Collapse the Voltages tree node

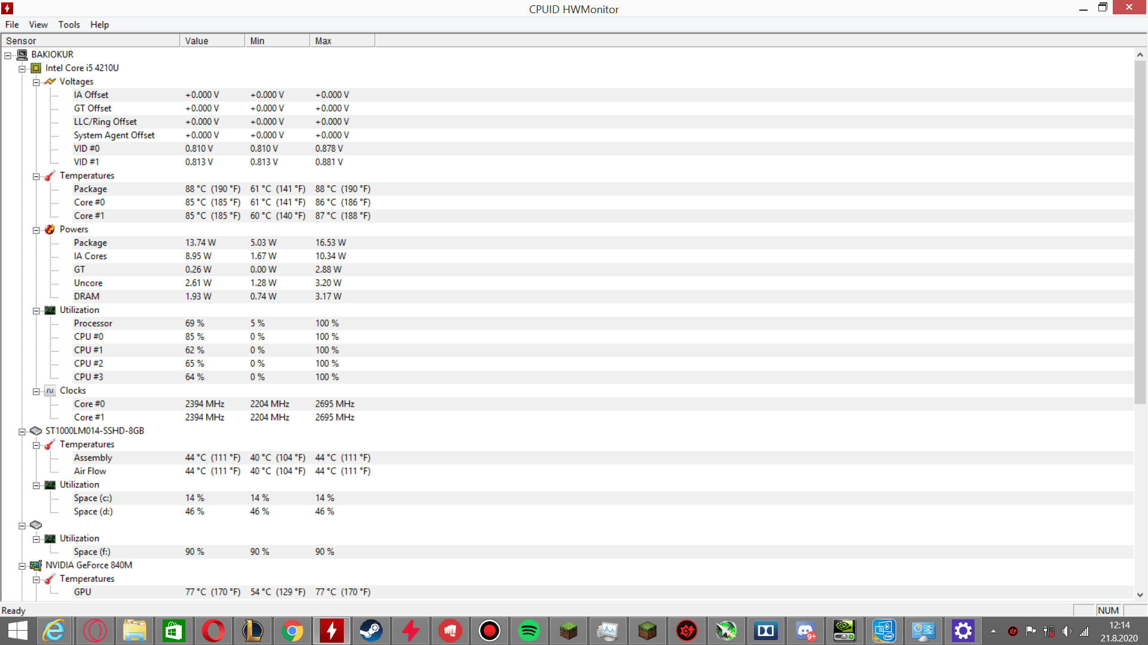coord(36,82)
